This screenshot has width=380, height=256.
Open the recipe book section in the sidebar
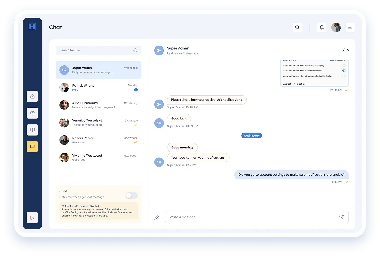point(32,130)
